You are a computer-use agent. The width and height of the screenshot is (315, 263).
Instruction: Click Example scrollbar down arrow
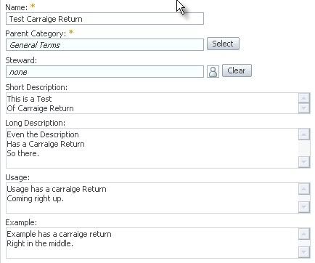tap(304, 252)
